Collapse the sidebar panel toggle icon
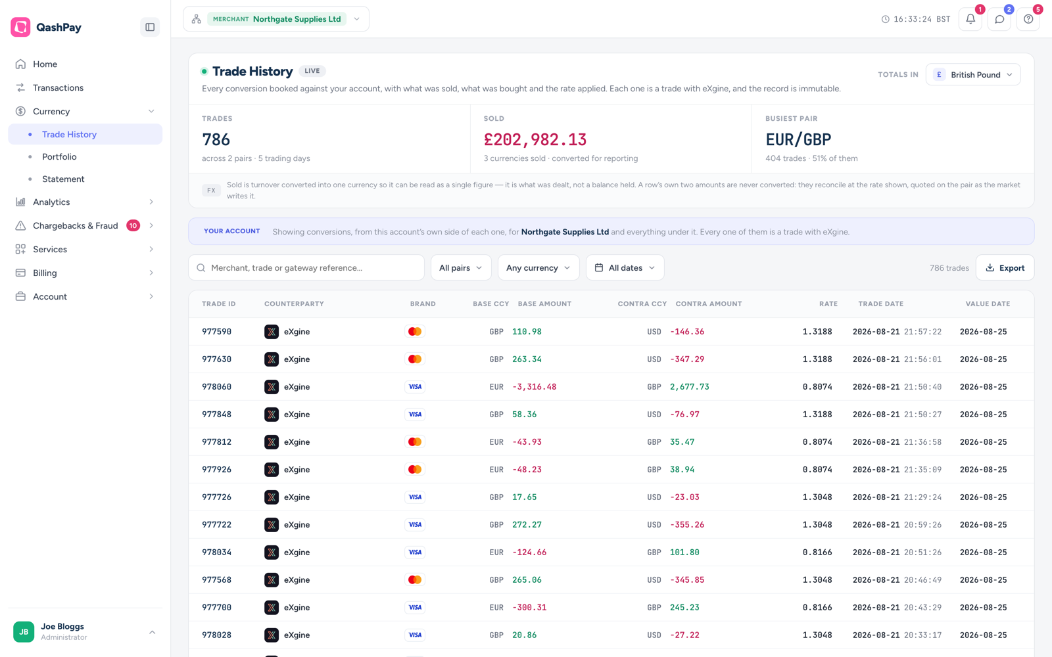 click(x=150, y=27)
